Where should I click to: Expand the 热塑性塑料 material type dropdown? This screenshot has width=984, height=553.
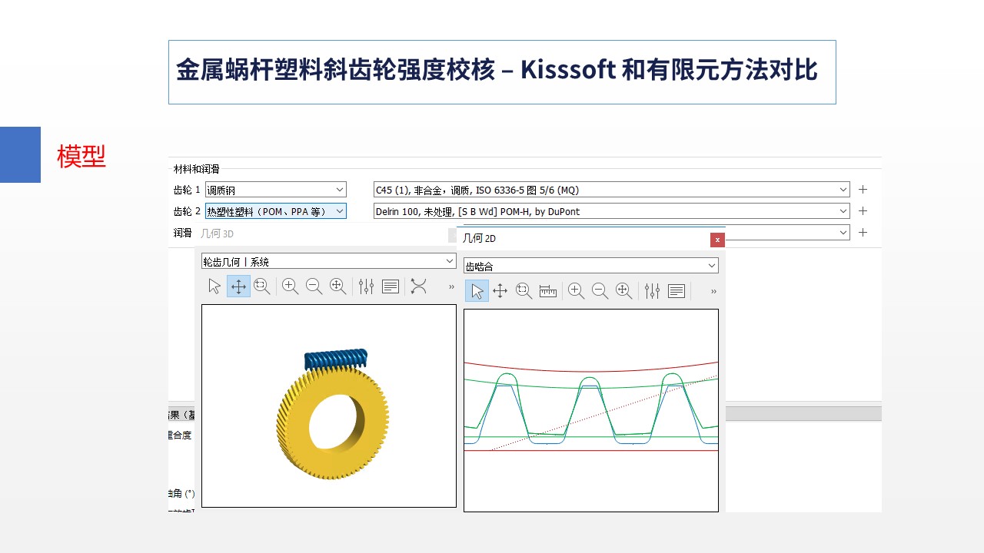click(x=275, y=211)
